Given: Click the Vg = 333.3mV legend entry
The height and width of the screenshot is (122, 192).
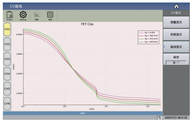Looking at the screenshot, I should [x=149, y=39].
